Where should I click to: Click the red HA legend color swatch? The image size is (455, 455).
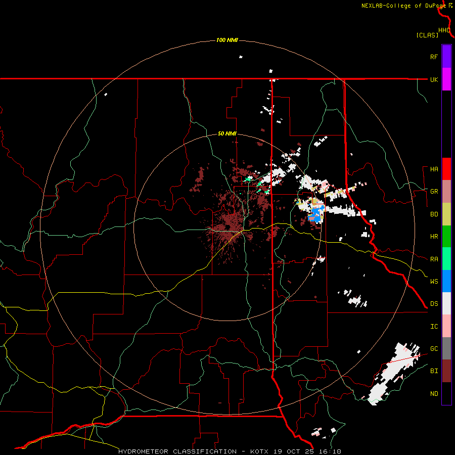click(446, 169)
